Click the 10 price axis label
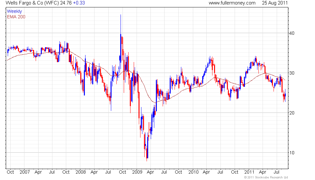The width and height of the screenshot is (315, 180). click(x=292, y=153)
